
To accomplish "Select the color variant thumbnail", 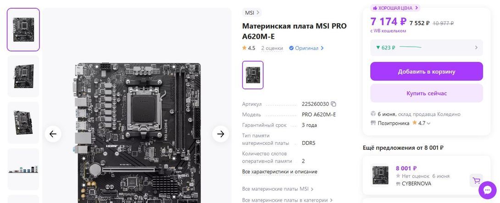I will point(253,75).
